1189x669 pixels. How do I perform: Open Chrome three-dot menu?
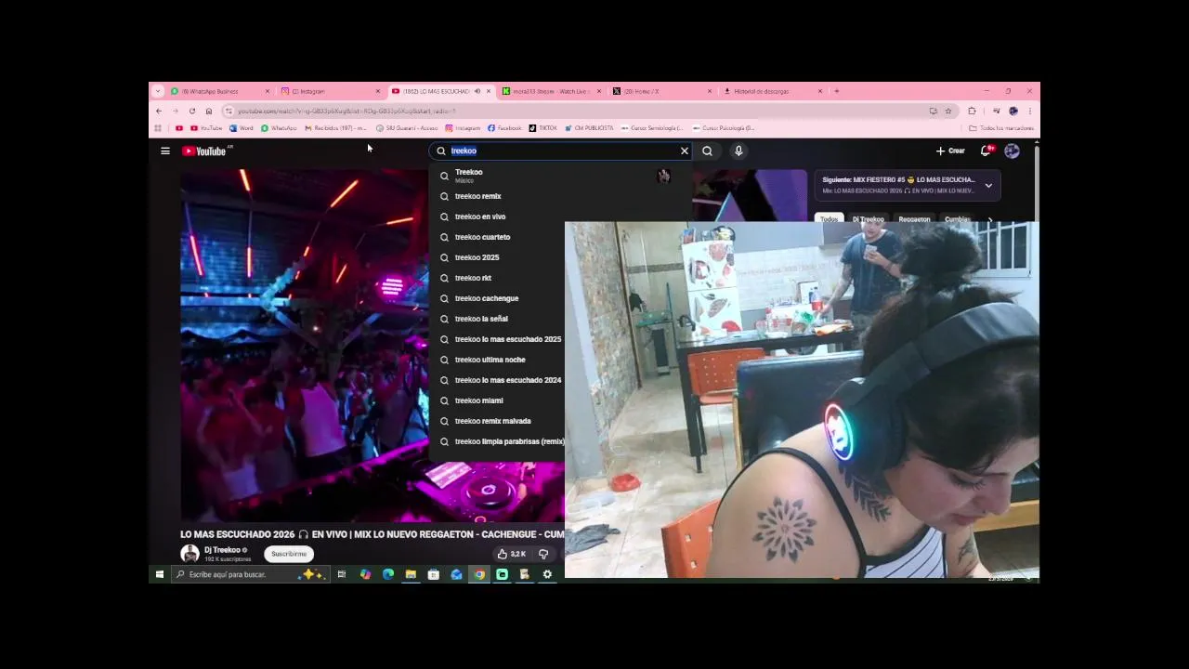(1029, 111)
